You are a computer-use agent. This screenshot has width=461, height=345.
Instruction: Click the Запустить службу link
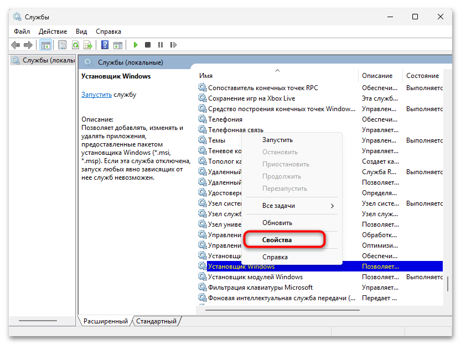(x=96, y=95)
